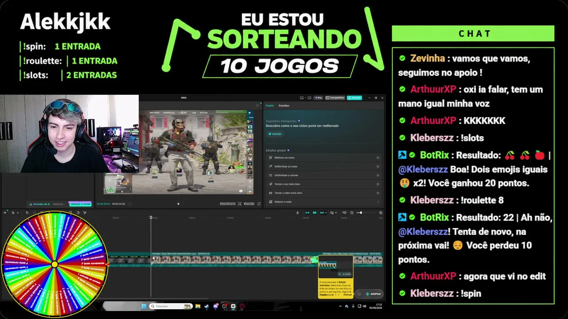Open the preview panel hamburger menu
The height and width of the screenshot is (319, 568).
tap(257, 105)
